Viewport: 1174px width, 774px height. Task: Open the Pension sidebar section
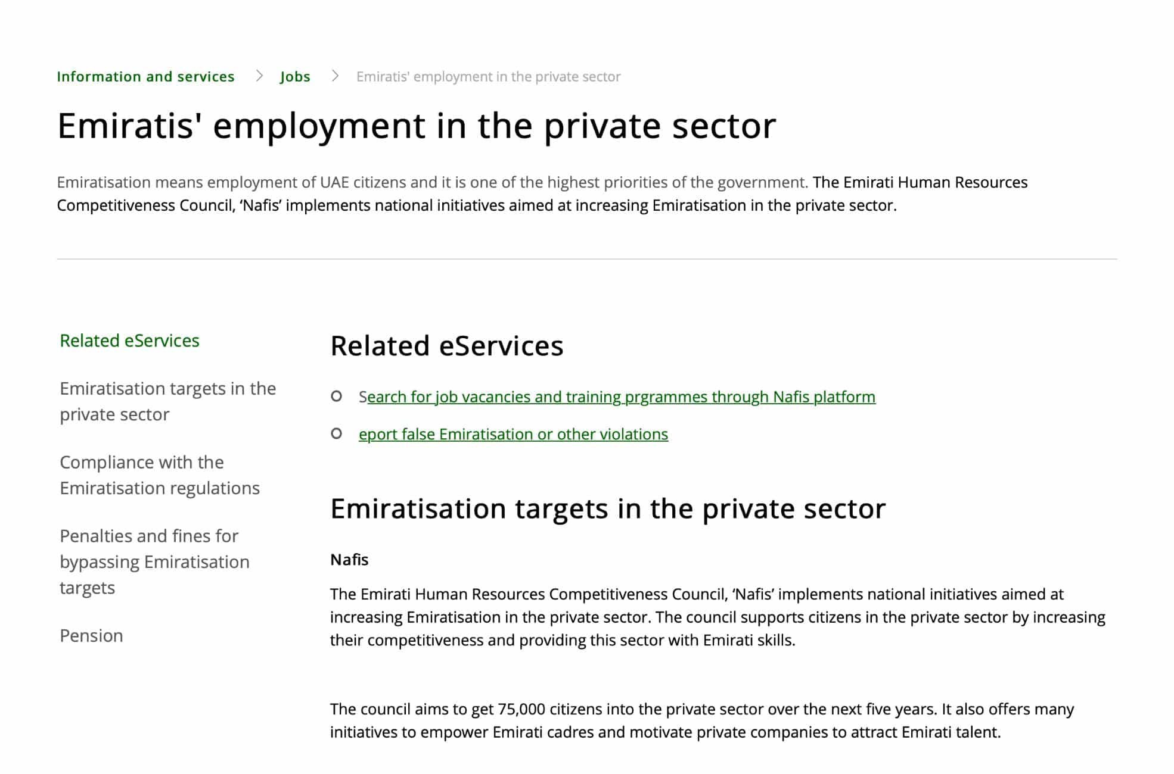(x=90, y=636)
